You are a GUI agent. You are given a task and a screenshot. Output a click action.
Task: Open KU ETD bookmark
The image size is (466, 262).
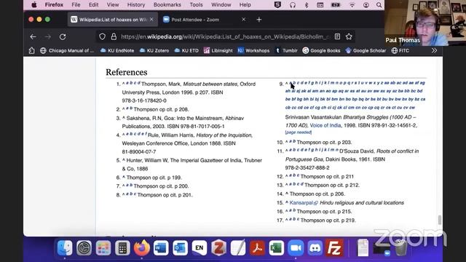click(x=186, y=50)
